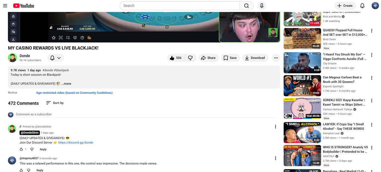Open Cartoon Network Türkiye channel name
The image size is (381, 172).
tap(338, 109)
